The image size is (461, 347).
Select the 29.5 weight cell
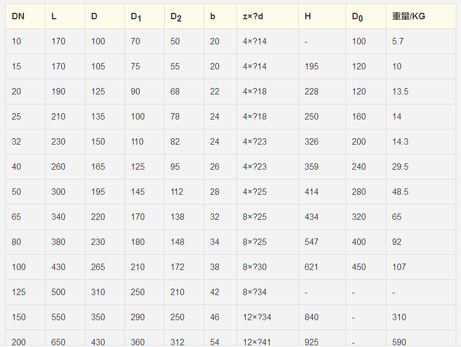[x=400, y=167]
